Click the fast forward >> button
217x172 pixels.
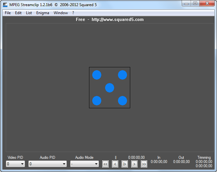click(144, 164)
